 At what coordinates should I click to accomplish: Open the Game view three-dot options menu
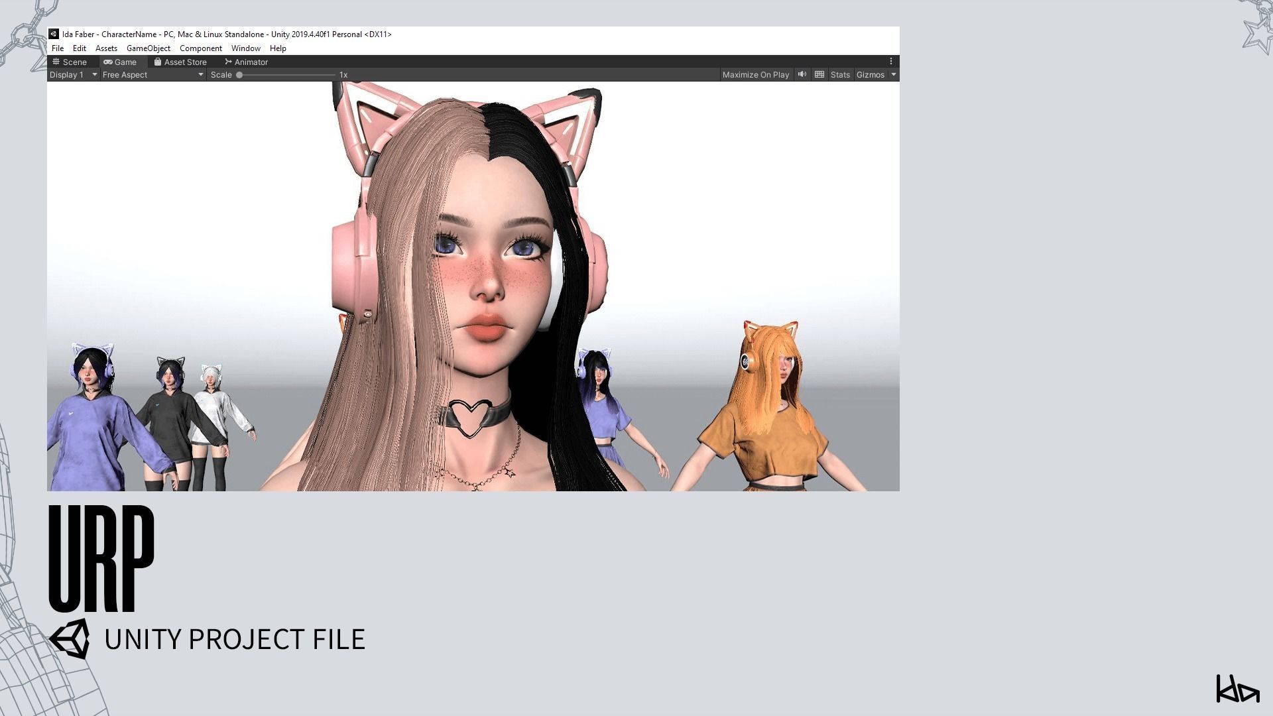click(891, 62)
